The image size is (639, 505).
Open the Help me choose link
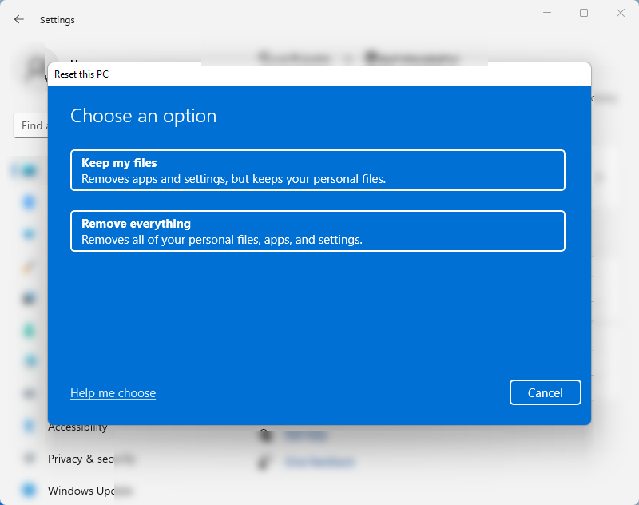click(x=113, y=392)
